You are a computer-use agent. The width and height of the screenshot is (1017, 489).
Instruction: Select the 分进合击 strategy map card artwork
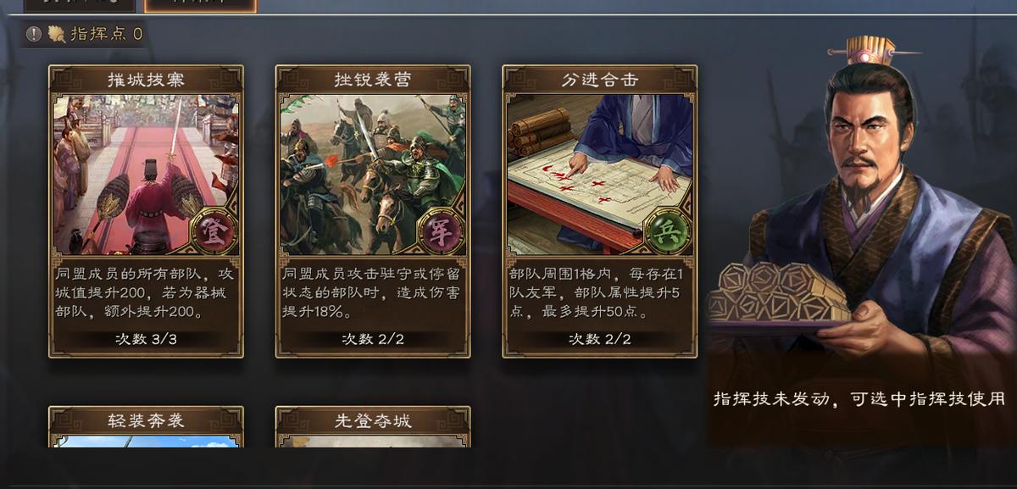coord(600,175)
